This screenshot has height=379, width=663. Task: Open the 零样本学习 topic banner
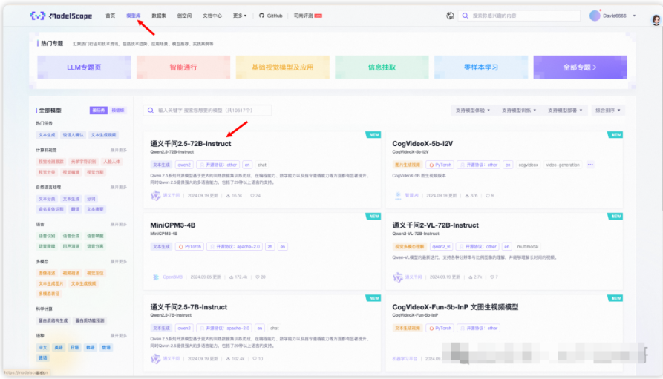point(481,67)
